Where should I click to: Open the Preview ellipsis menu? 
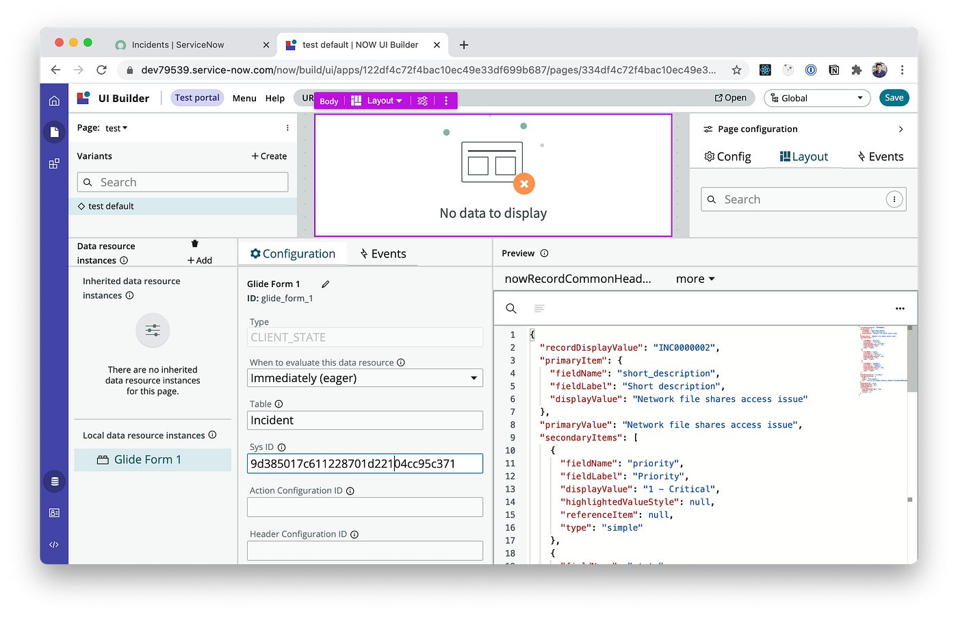tap(900, 308)
